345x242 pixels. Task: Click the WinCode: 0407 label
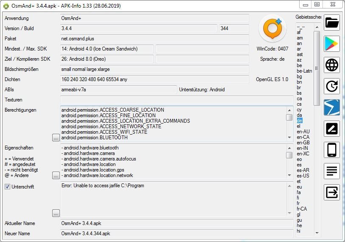coord(272,49)
